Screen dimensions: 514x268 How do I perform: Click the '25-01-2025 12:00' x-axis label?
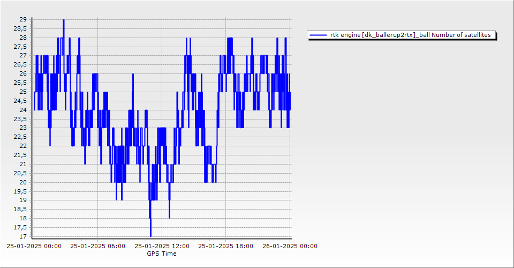162,247
